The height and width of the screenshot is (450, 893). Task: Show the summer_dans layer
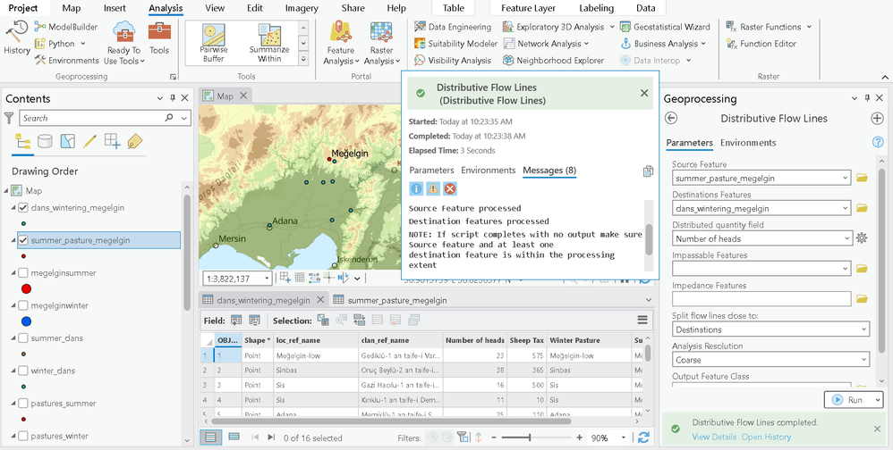23,338
